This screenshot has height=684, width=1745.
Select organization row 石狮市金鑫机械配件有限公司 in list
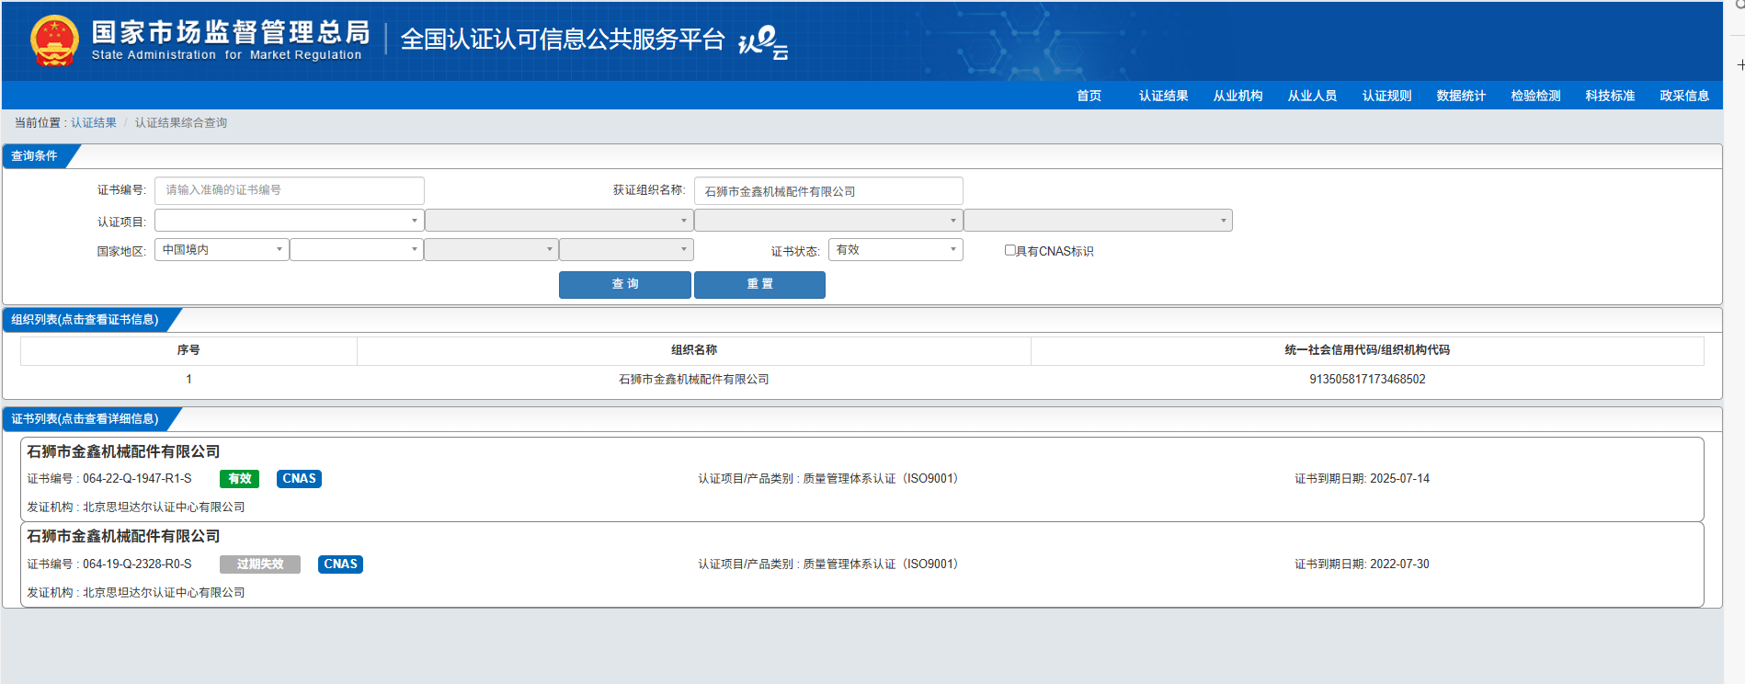pyautogui.click(x=861, y=380)
